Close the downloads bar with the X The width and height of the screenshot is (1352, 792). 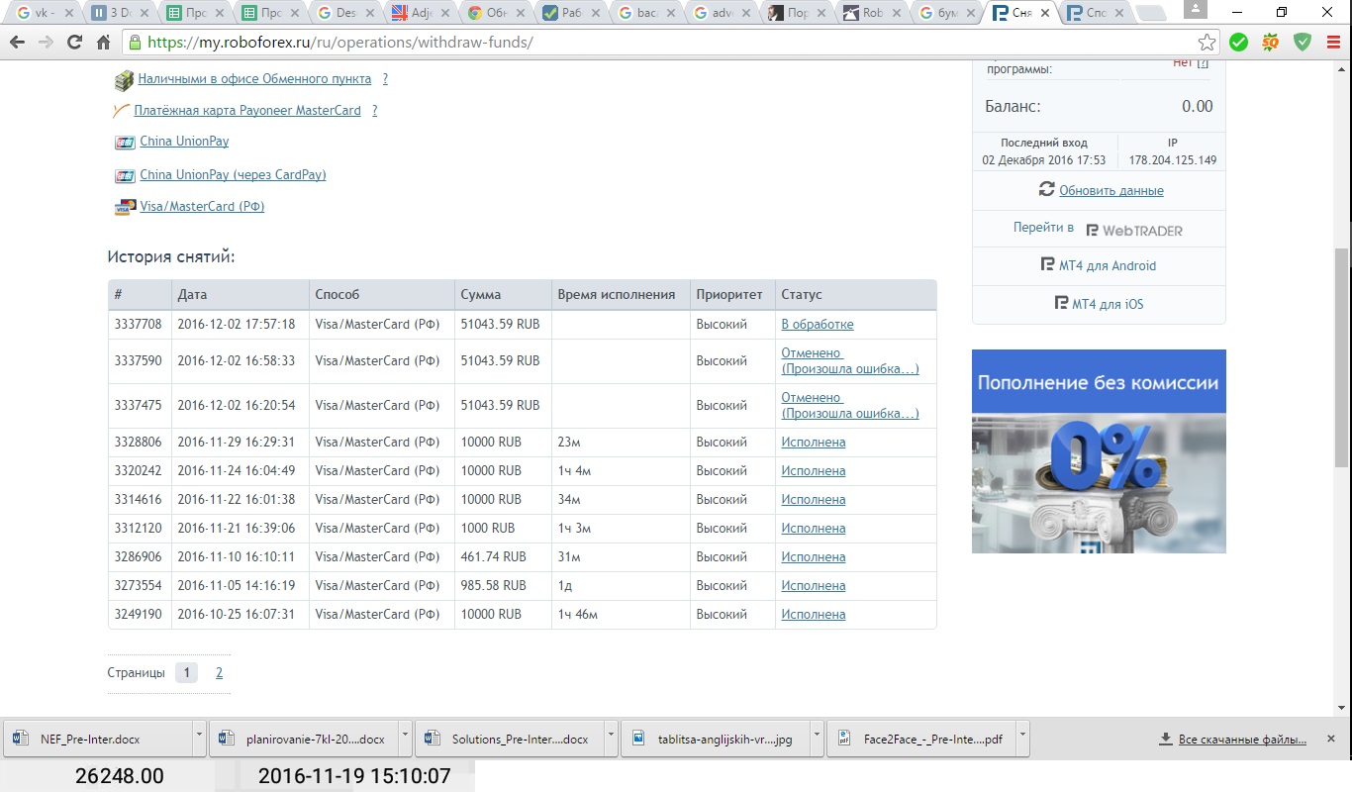click(x=1332, y=739)
